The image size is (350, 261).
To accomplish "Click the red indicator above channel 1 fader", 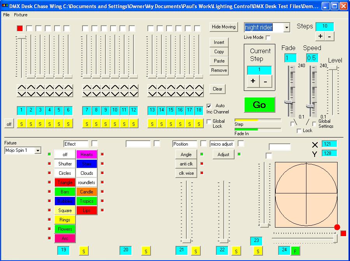I will pos(20,28).
